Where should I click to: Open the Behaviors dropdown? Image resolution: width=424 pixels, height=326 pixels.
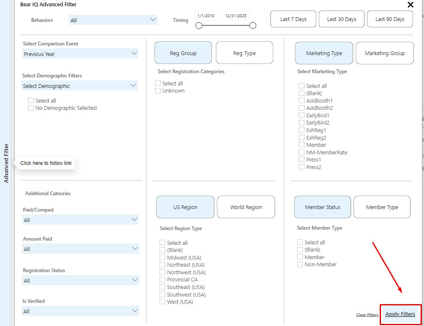(x=113, y=20)
